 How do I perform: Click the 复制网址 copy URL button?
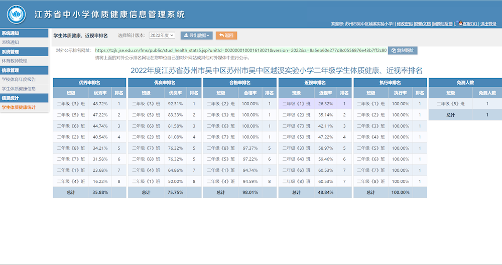click(403, 51)
